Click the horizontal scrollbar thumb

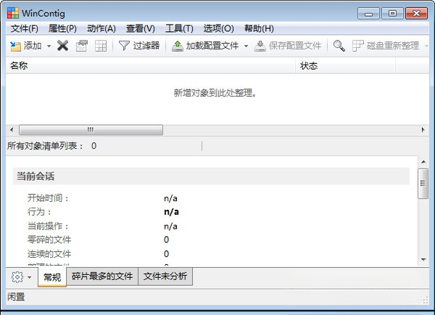[91, 130]
